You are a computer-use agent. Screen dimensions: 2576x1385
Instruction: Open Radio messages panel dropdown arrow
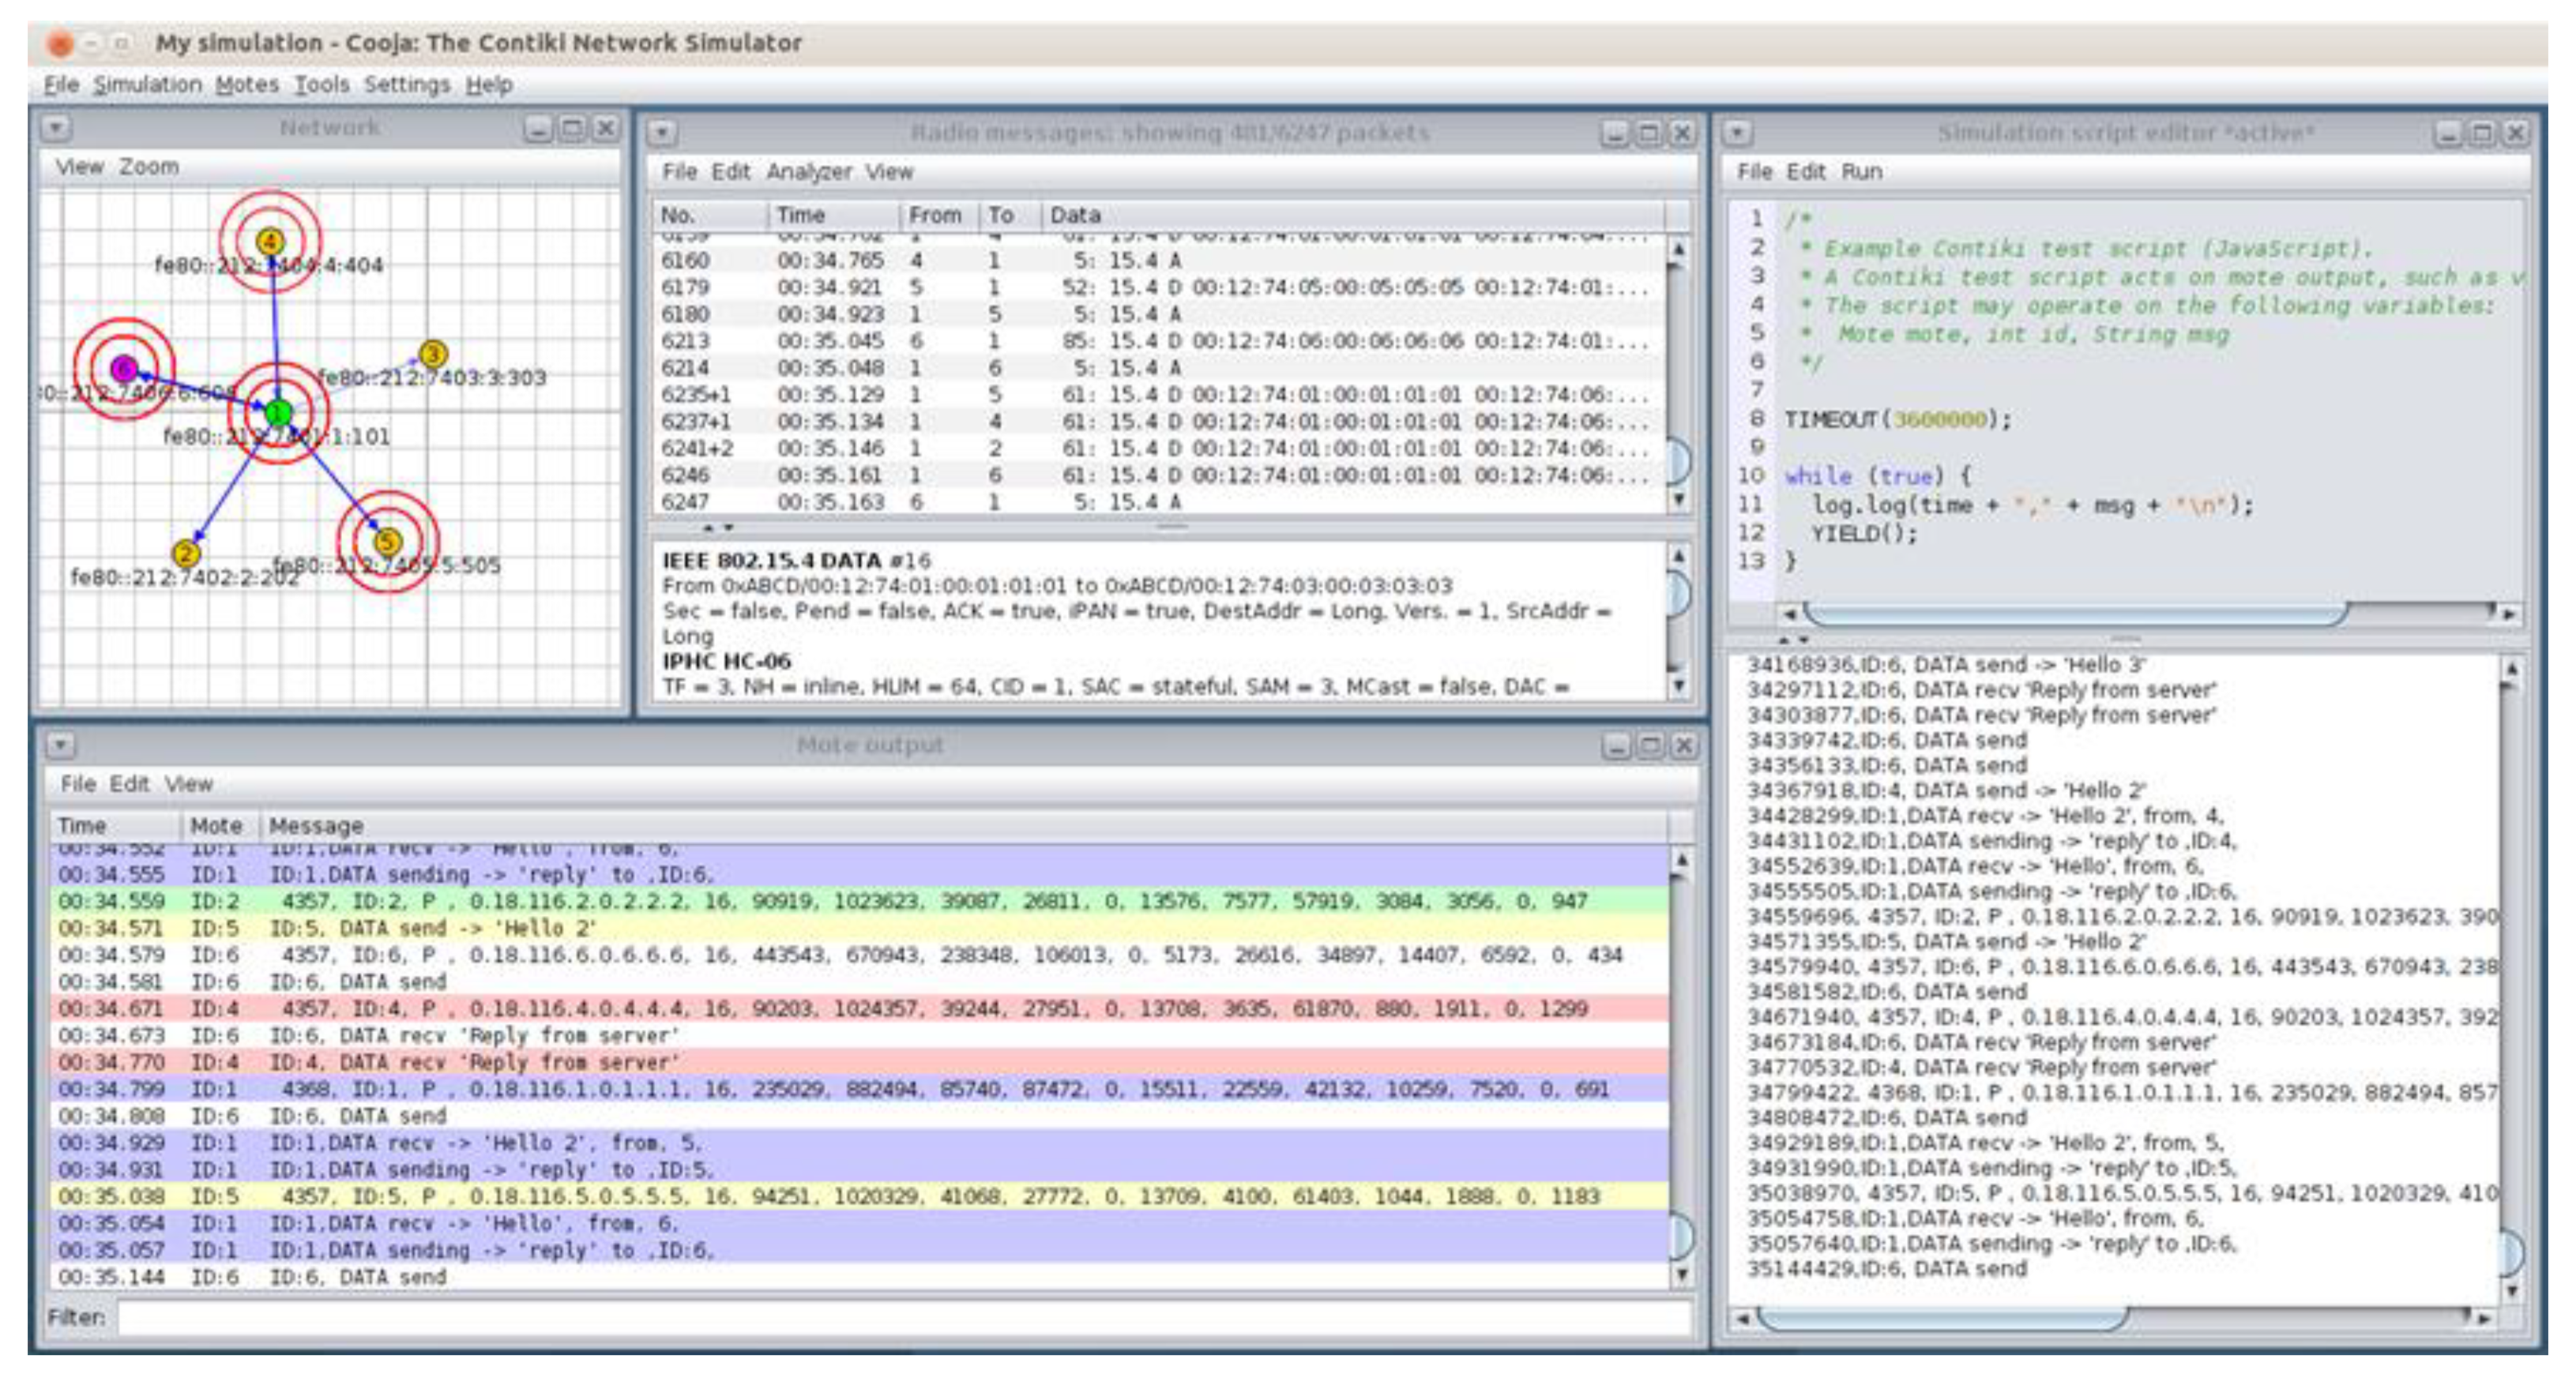pyautogui.click(x=662, y=133)
